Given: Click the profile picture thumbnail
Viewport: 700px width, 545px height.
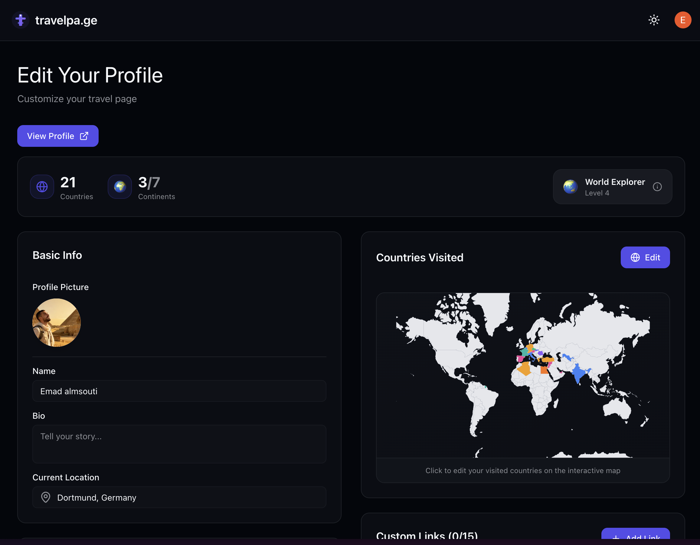Looking at the screenshot, I should click(56, 323).
